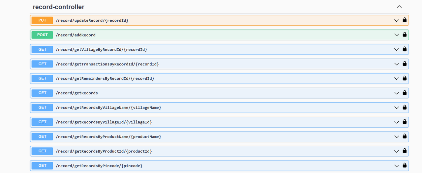Click lock icon on getRecordsByProductId row
The width and height of the screenshot is (422, 173).
(405, 150)
